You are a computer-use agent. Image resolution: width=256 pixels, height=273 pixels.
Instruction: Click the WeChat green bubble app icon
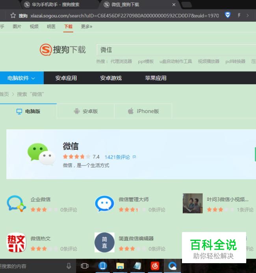41,154
